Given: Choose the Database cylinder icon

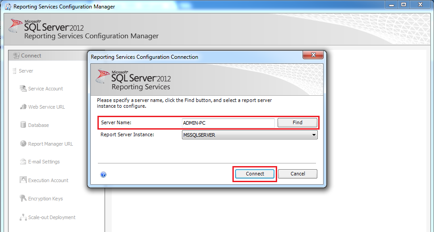Looking at the screenshot, I should pyautogui.click(x=23, y=125).
